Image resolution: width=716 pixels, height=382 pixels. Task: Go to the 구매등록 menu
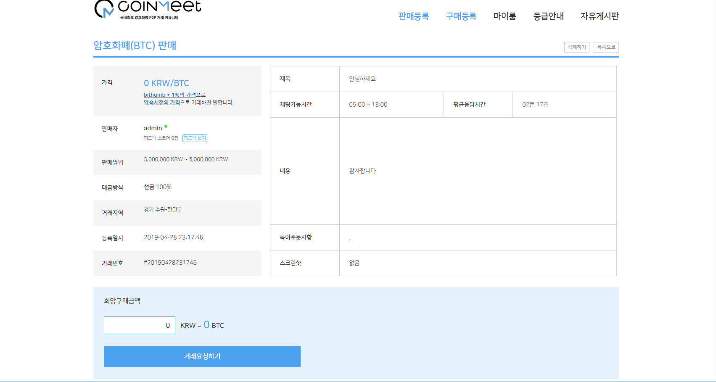click(x=461, y=16)
